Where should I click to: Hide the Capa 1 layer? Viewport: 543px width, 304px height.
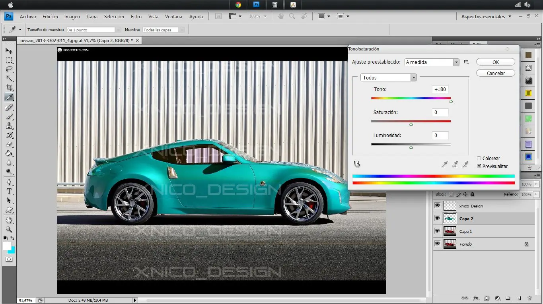coord(437,231)
